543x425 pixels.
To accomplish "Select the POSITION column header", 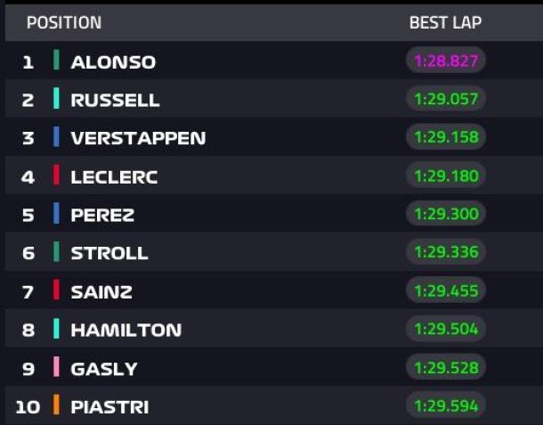I will (64, 23).
